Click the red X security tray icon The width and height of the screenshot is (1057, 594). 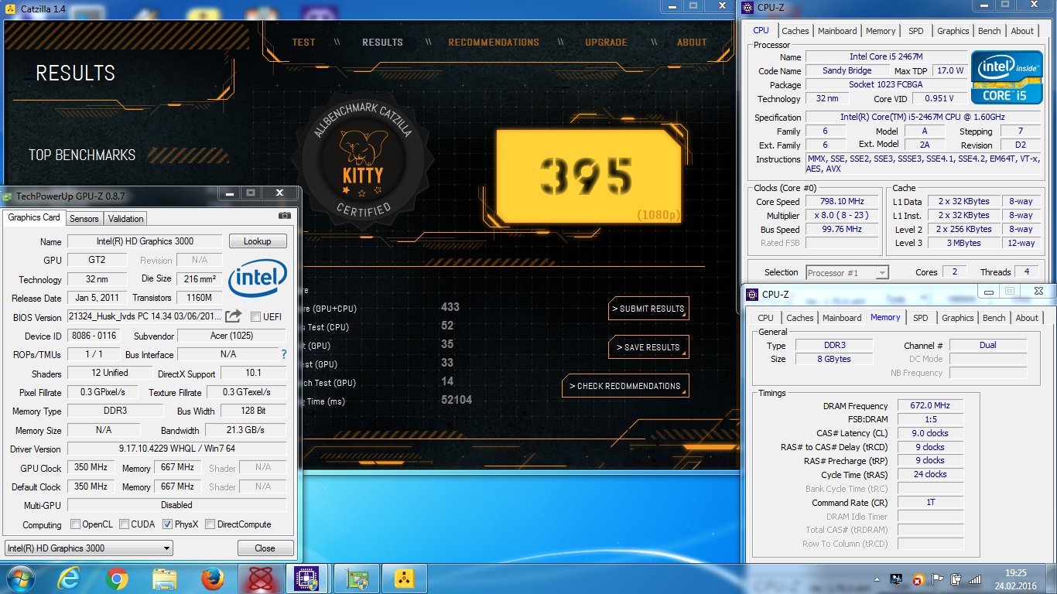pos(918,579)
